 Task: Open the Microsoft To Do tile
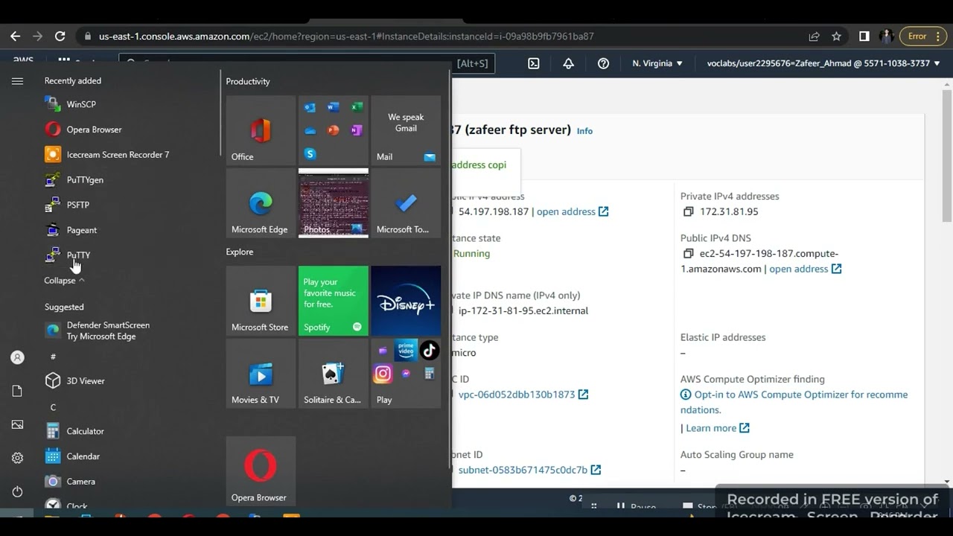point(406,203)
